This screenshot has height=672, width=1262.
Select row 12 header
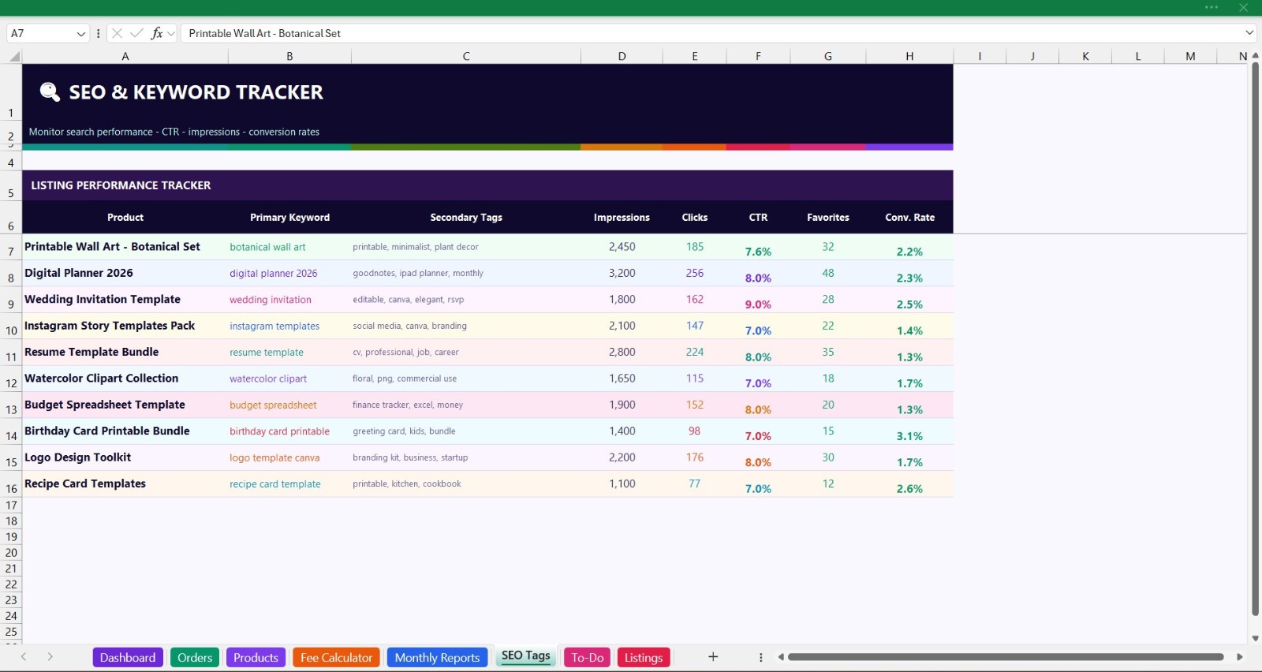11,379
